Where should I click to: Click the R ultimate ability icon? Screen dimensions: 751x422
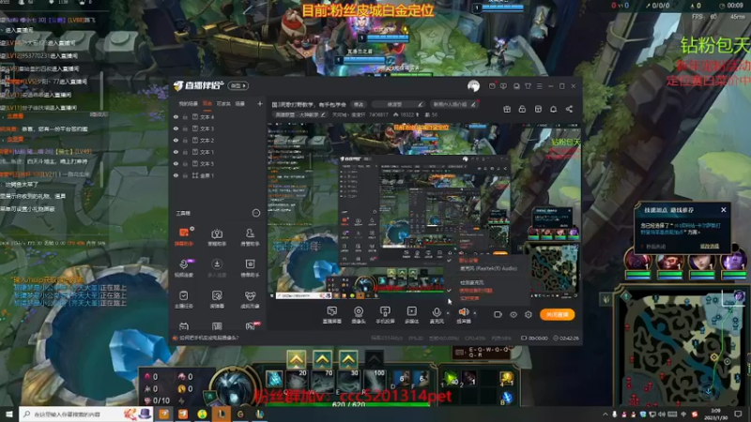[374, 380]
